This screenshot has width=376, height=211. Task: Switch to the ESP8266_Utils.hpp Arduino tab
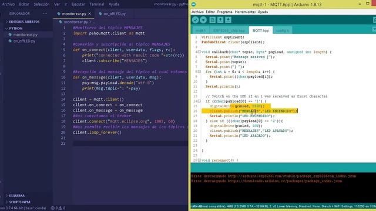pos(229,30)
